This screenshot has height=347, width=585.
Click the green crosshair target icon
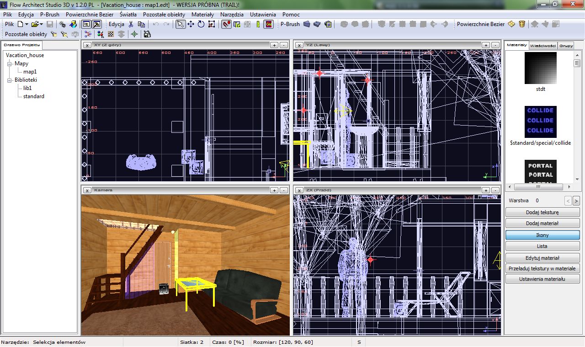point(134,34)
